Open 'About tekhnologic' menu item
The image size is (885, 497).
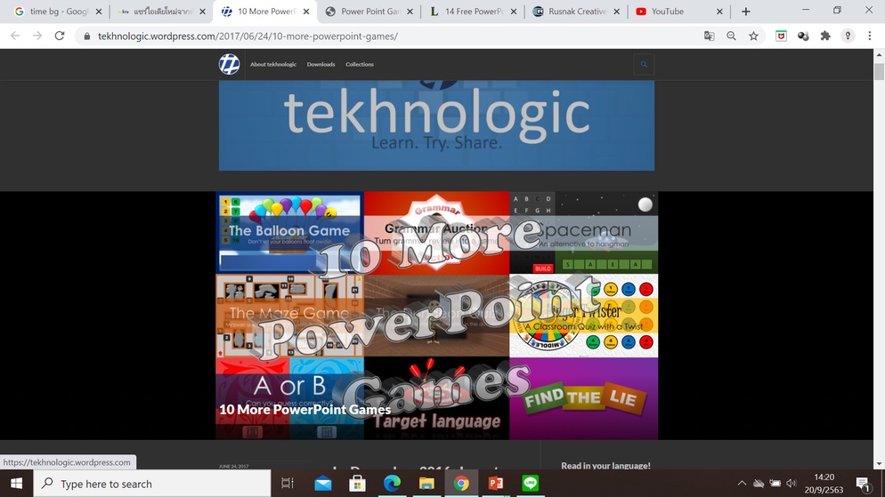pos(273,64)
